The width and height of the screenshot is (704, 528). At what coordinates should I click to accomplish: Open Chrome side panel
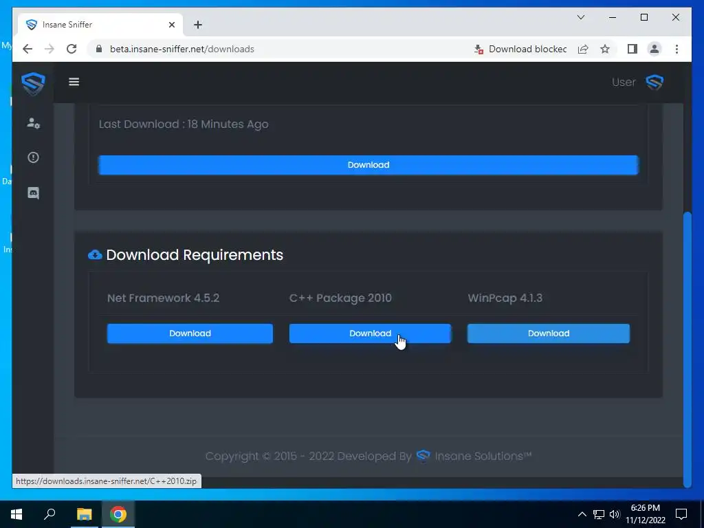632,49
